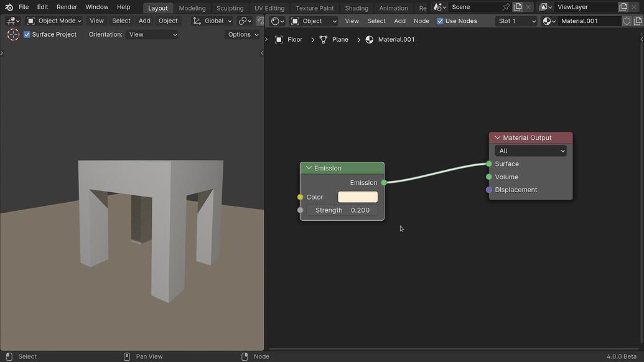Open the 3D viewport Select menu
The image size is (644, 362).
click(121, 21)
